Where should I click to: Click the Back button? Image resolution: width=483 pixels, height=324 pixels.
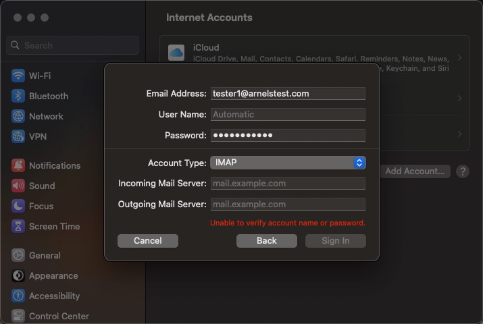coord(267,241)
